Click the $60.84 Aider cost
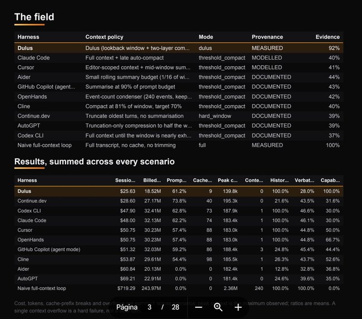 128,269
